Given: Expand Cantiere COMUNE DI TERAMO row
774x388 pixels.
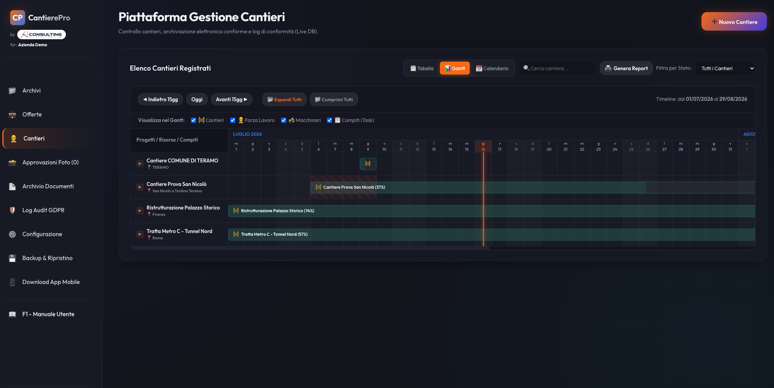Looking at the screenshot, I should [x=140, y=164].
